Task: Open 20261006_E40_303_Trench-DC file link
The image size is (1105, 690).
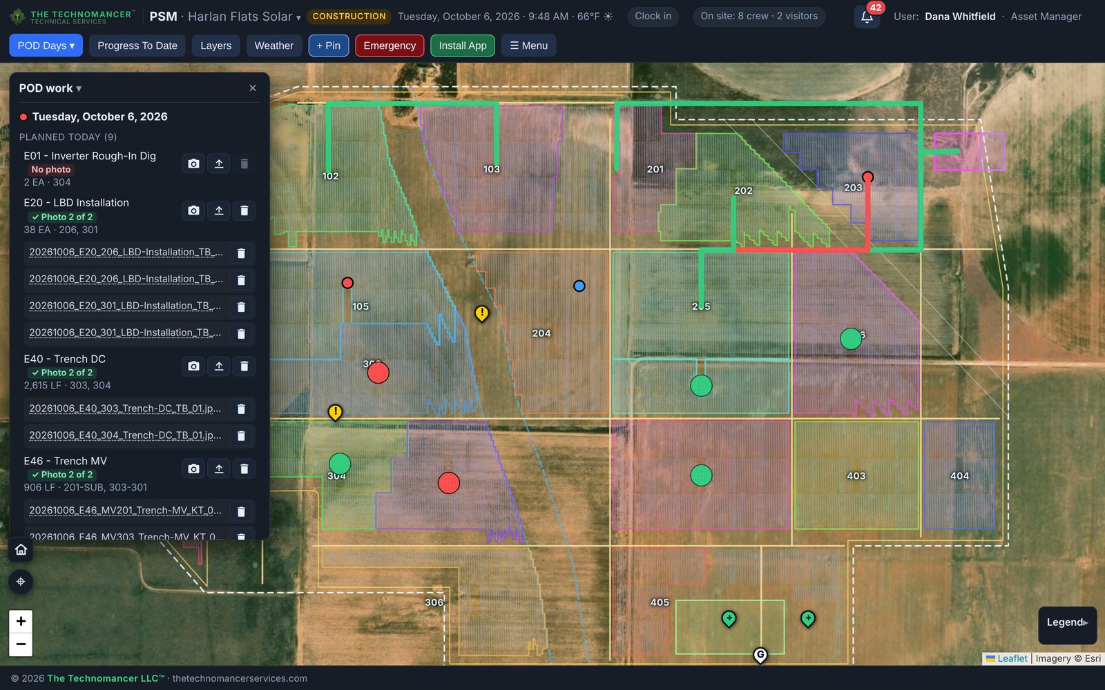Action: click(x=125, y=408)
